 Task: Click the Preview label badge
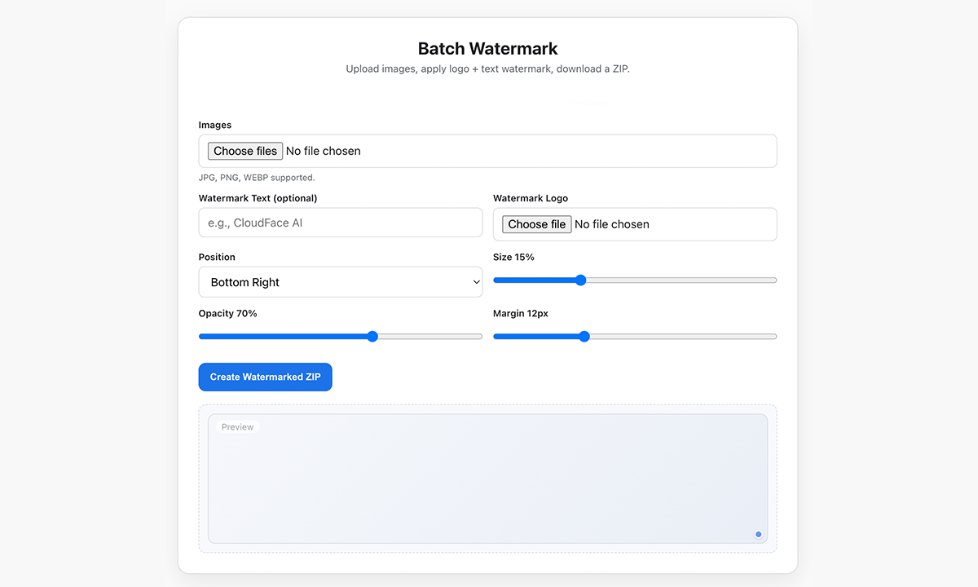(237, 426)
